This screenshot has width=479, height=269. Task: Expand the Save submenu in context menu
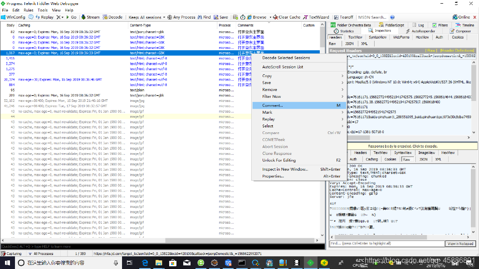tap(299, 83)
